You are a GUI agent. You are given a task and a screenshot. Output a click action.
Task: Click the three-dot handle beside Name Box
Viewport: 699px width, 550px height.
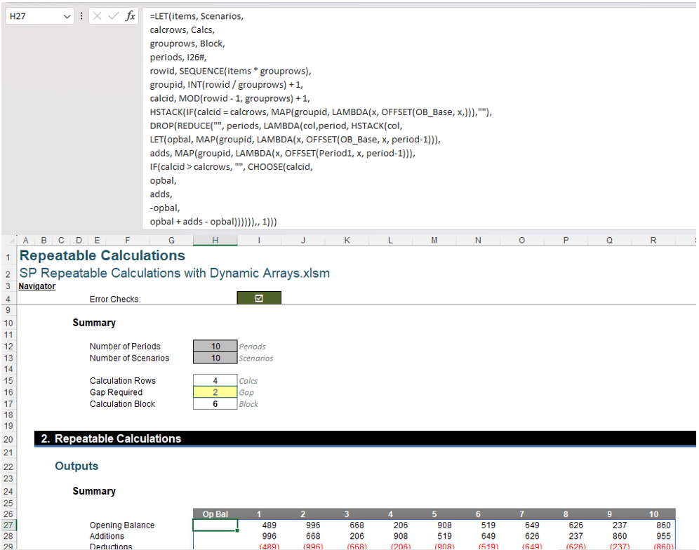[81, 16]
